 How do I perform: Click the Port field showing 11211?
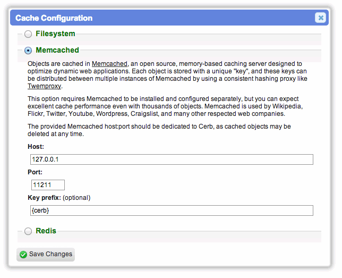[48, 185]
